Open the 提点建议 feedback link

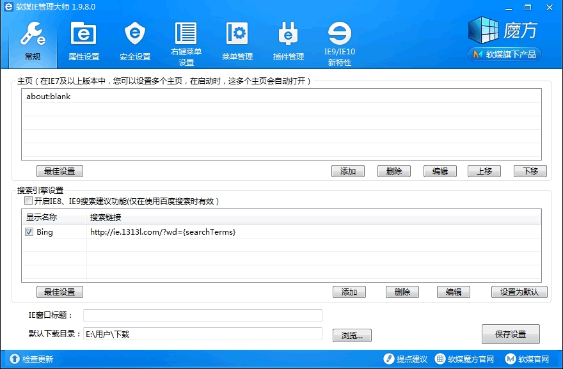click(406, 359)
